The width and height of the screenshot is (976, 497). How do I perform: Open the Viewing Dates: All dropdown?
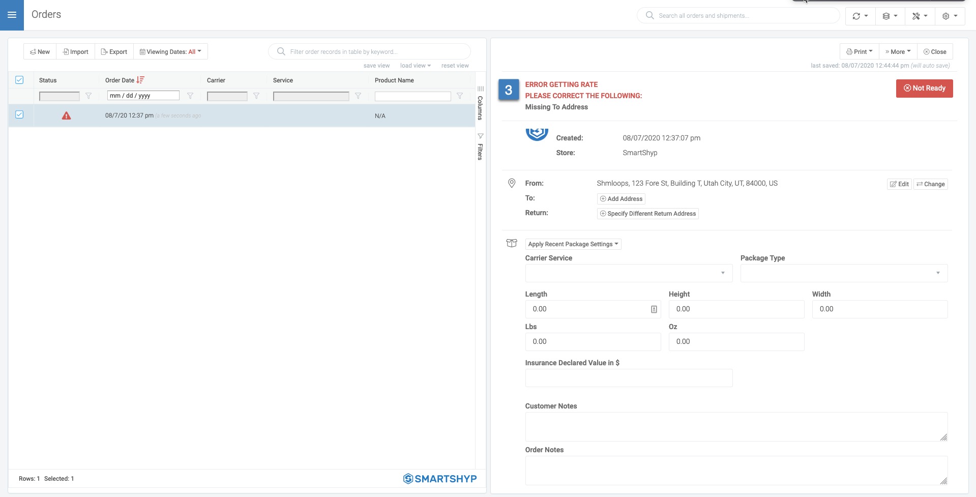click(x=171, y=51)
